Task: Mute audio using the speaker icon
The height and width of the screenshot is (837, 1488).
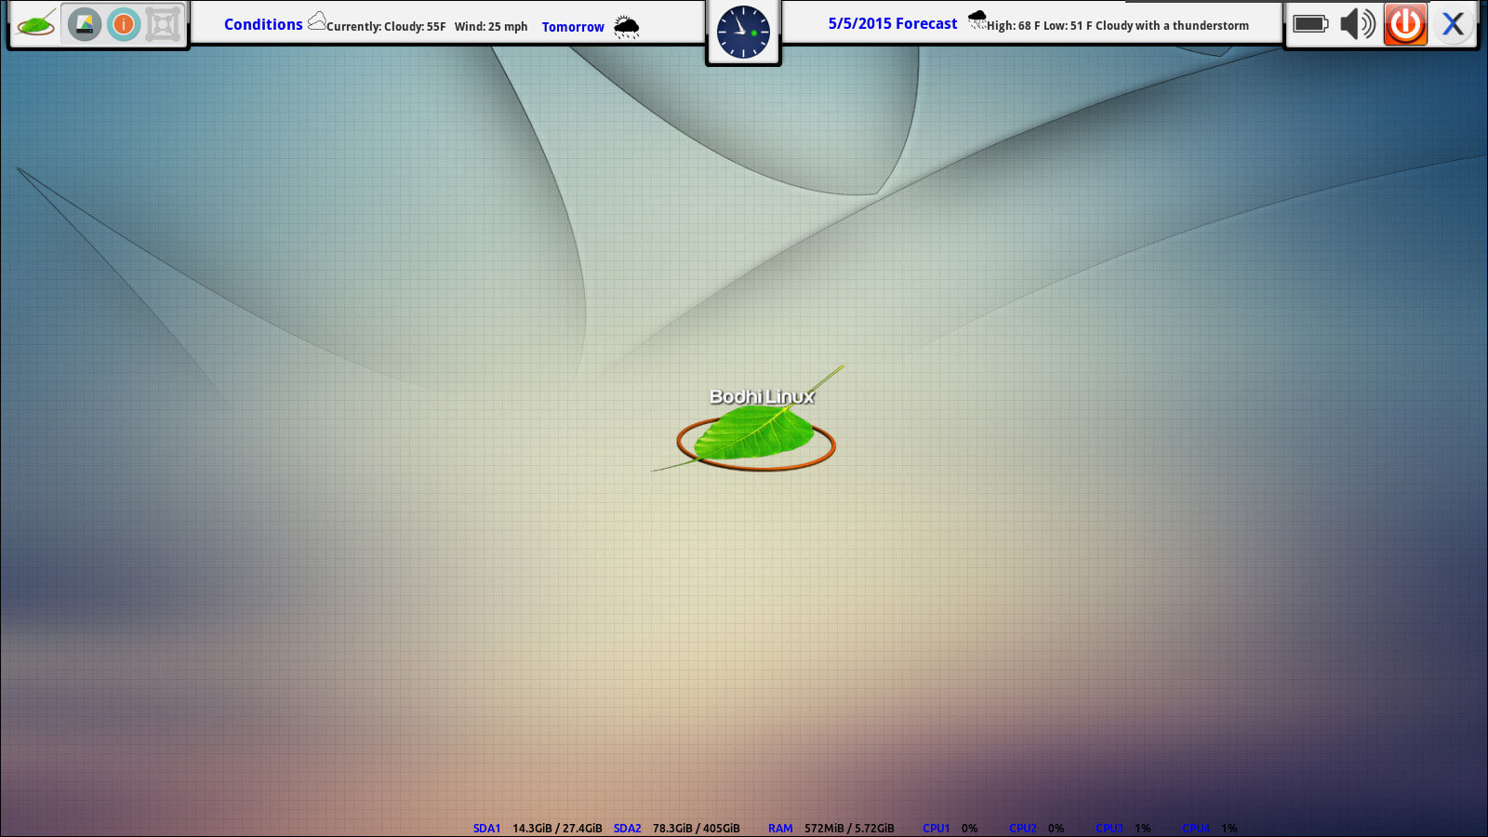Action: tap(1358, 24)
